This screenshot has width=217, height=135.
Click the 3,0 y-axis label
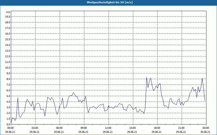8,107
